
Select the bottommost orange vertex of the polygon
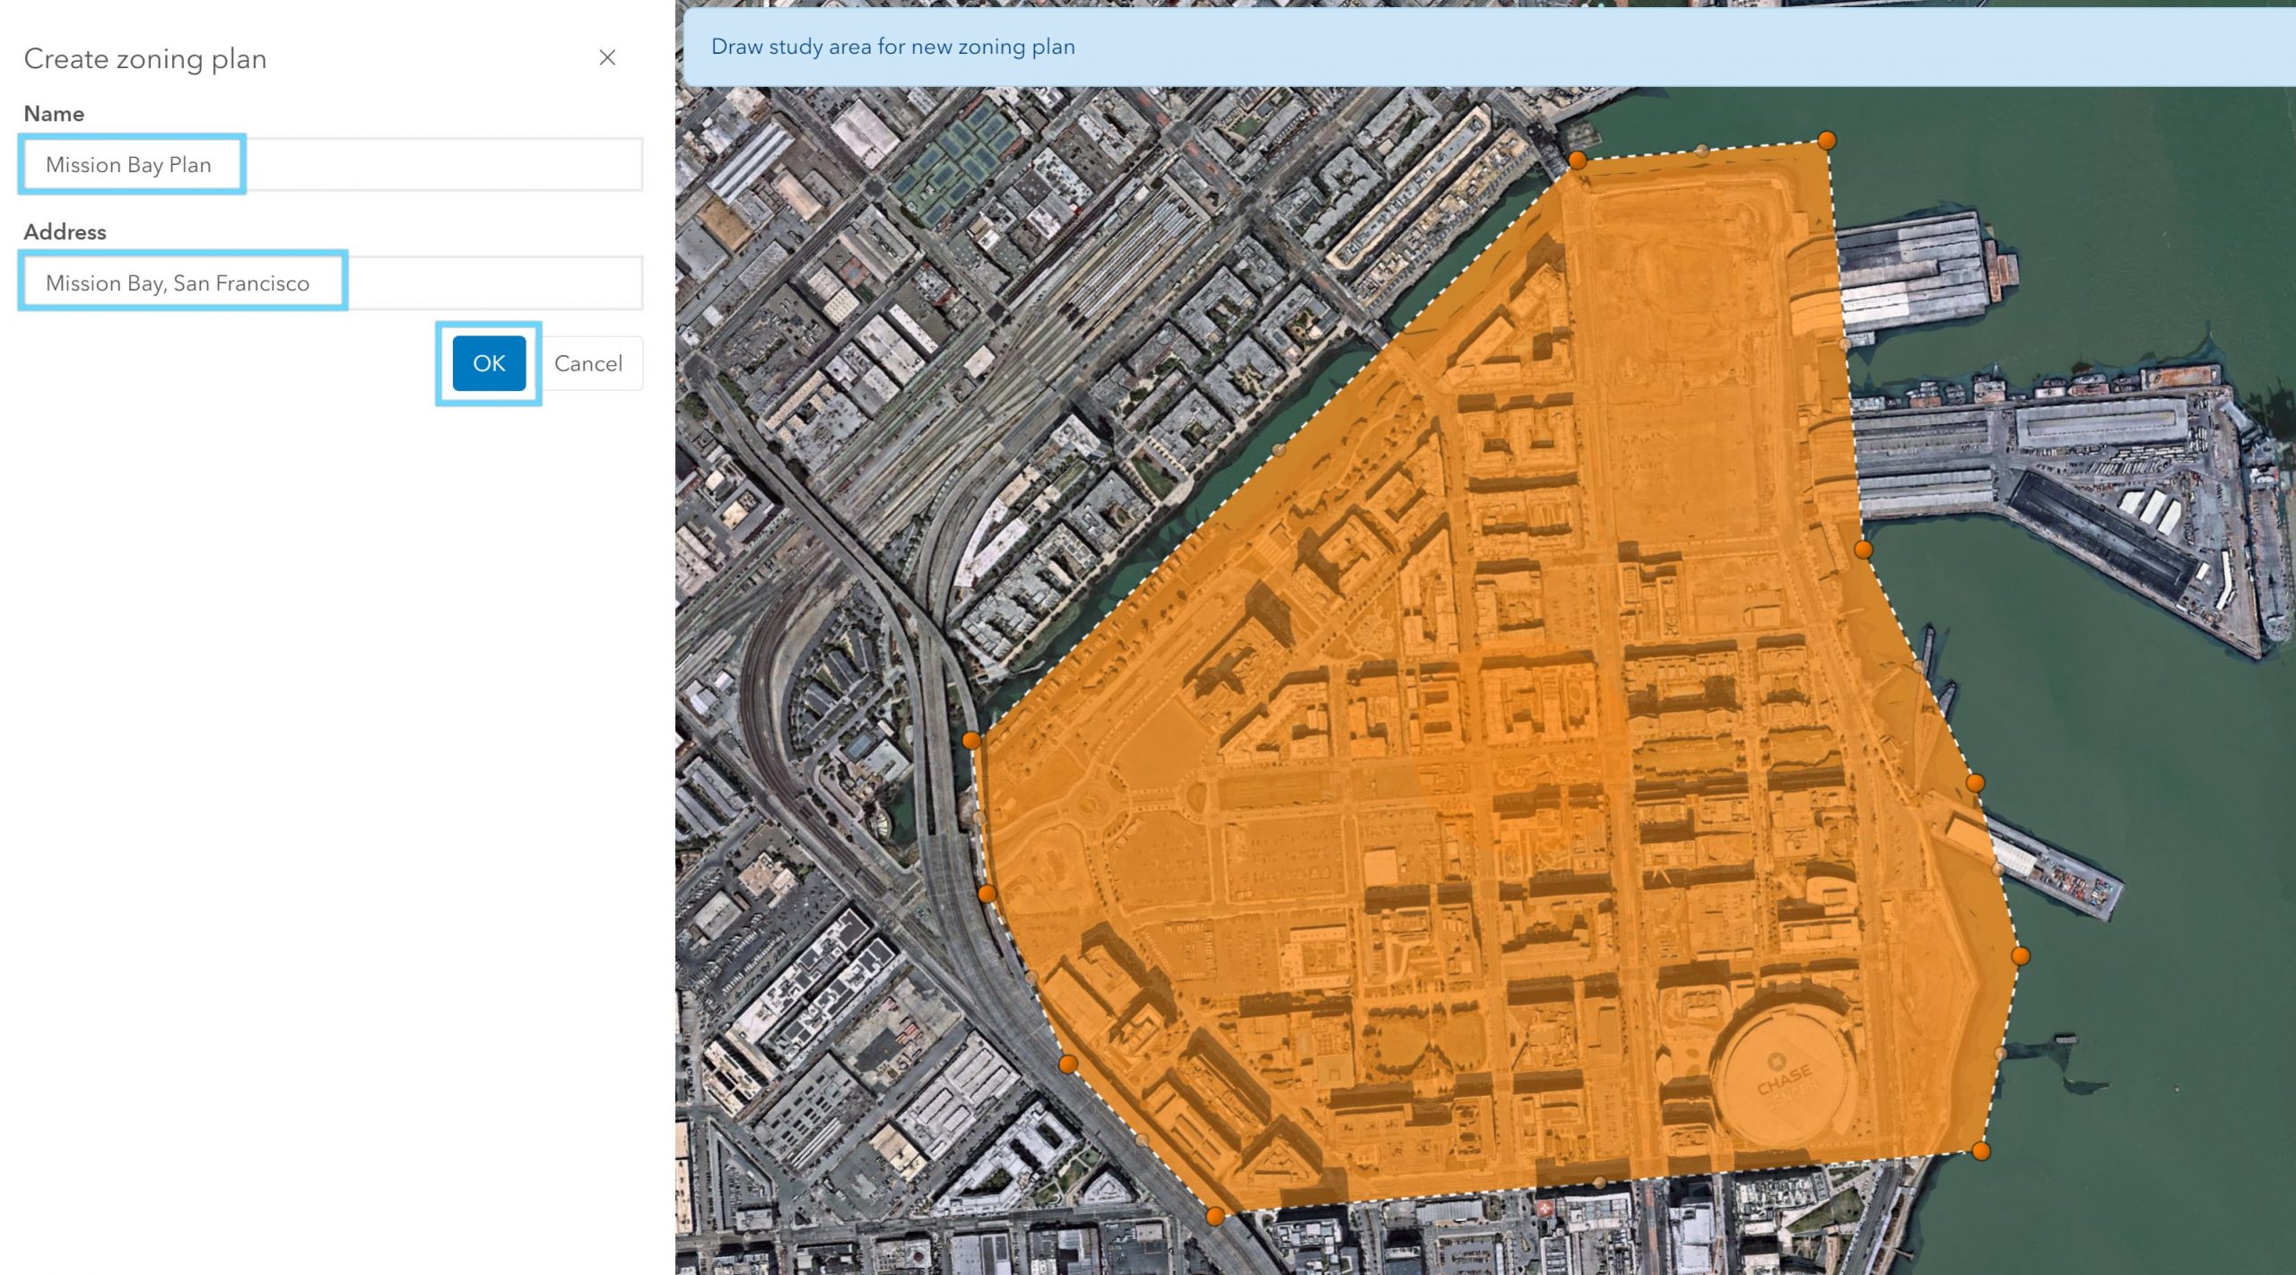coord(1214,1216)
